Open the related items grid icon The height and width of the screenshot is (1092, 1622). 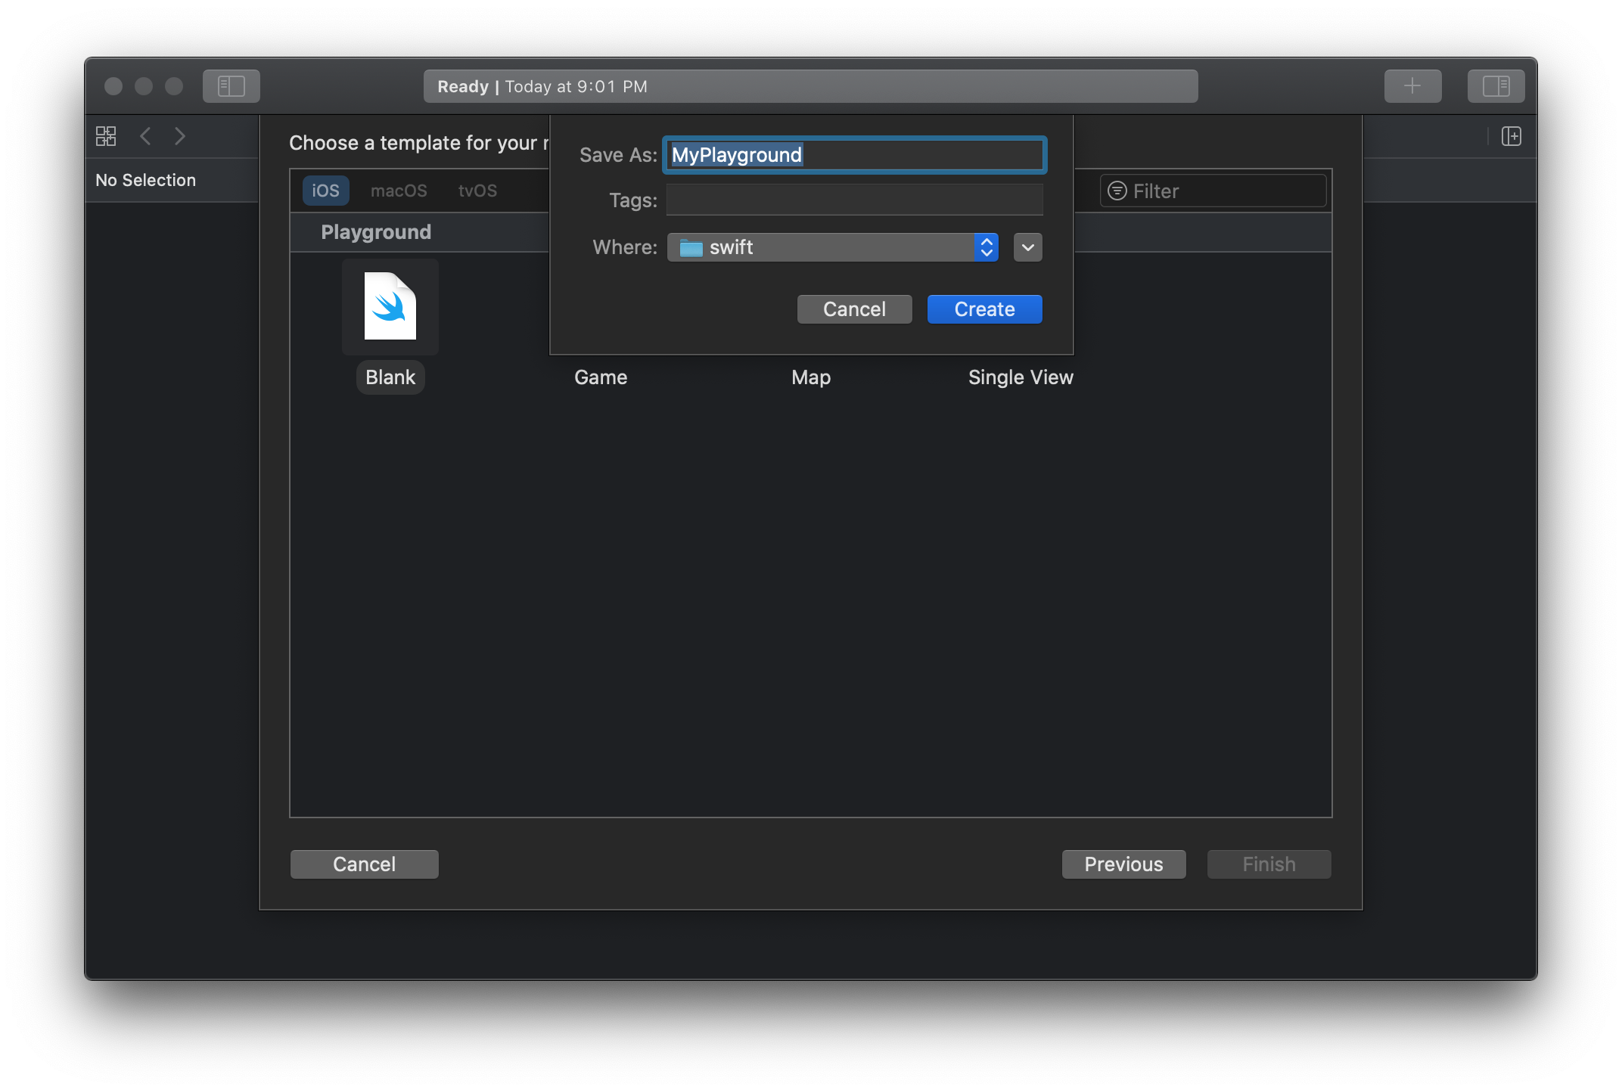[106, 136]
